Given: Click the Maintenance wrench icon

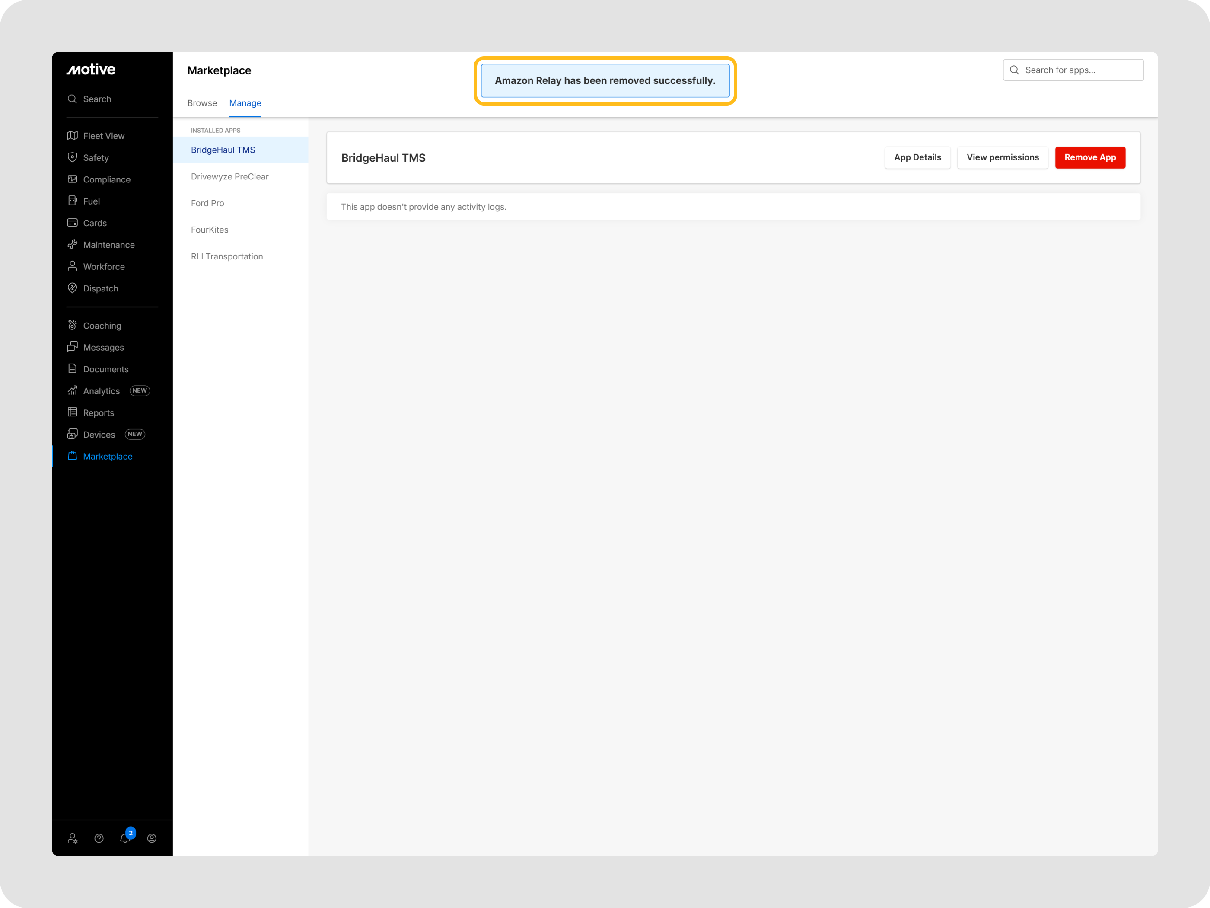Looking at the screenshot, I should click(x=72, y=245).
